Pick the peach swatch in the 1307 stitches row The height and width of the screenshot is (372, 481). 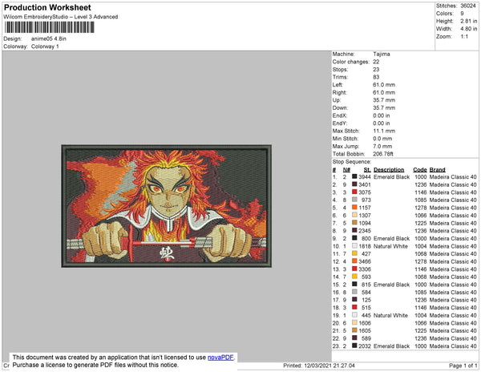354,215
